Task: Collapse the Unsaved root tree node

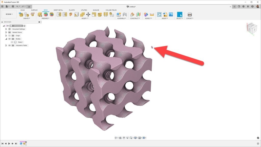Action: 4,26
